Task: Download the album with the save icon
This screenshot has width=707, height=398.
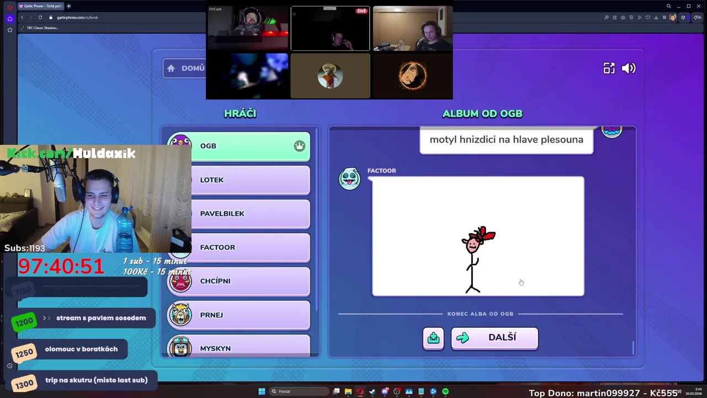Action: pyautogui.click(x=434, y=338)
